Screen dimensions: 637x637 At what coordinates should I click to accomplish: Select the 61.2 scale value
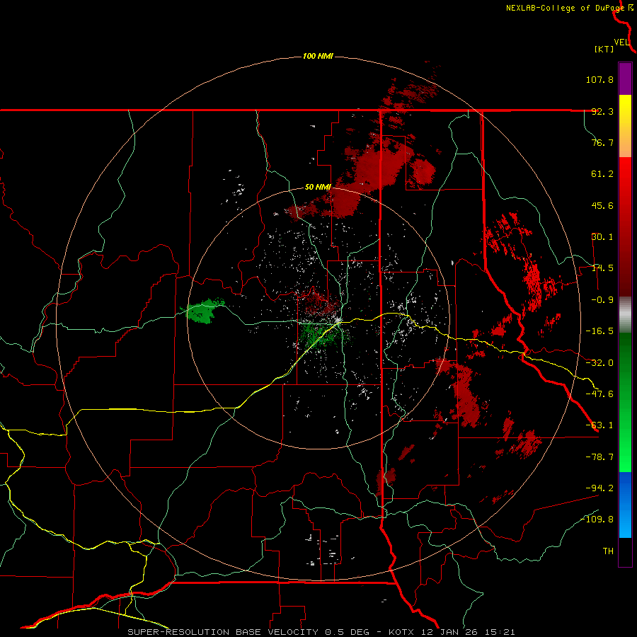(x=602, y=174)
